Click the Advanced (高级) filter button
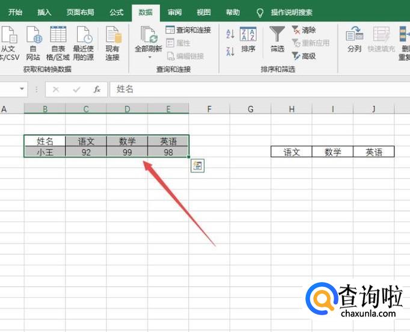Image resolution: width=410 pixels, height=332 pixels. [304, 56]
